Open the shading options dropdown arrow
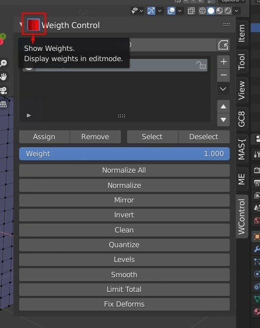This screenshot has height=328, width=260. pos(236,11)
